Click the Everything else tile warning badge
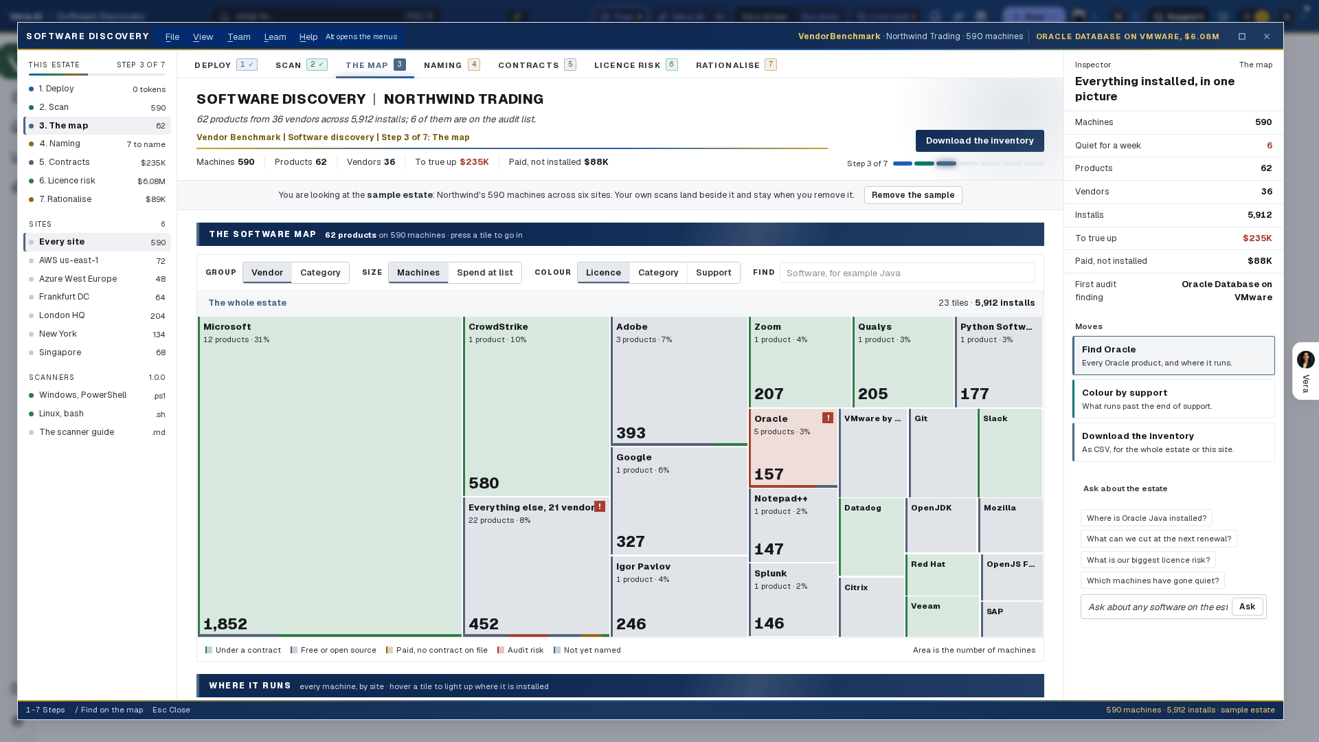Viewport: 1319px width, 742px height. point(600,506)
